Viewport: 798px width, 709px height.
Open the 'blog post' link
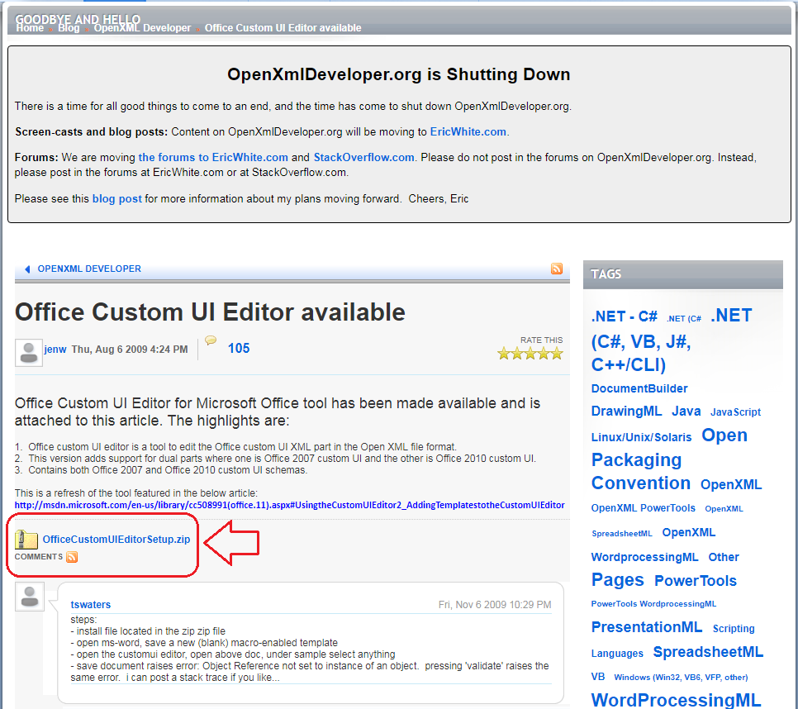(117, 198)
